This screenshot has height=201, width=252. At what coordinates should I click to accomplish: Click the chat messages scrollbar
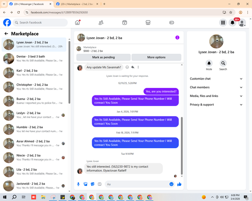[x=181, y=146]
